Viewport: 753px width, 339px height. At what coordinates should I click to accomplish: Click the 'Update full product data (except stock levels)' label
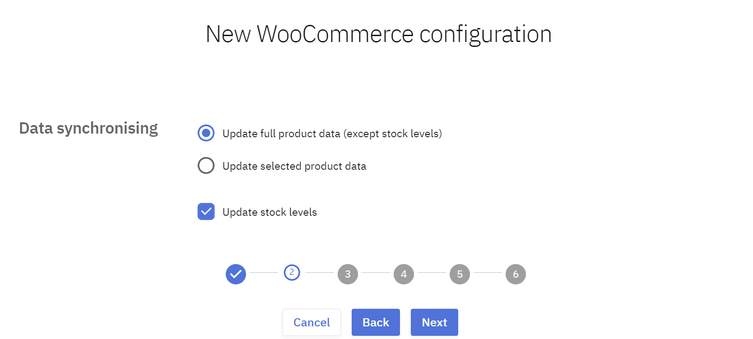(332, 134)
